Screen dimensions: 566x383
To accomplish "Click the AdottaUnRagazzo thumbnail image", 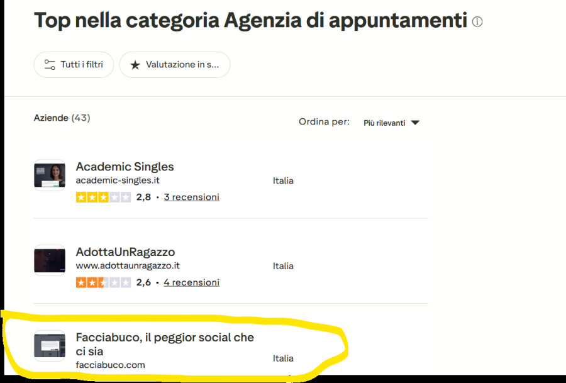I will pos(49,260).
